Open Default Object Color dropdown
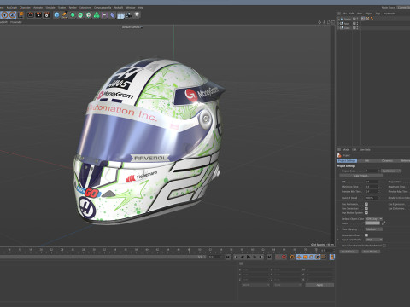410x307 pixels. pos(374,219)
